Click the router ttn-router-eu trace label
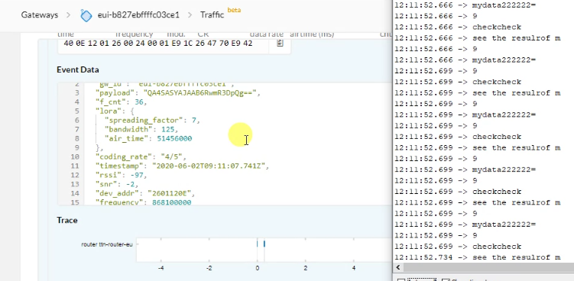The height and width of the screenshot is (281, 574). pos(107,244)
